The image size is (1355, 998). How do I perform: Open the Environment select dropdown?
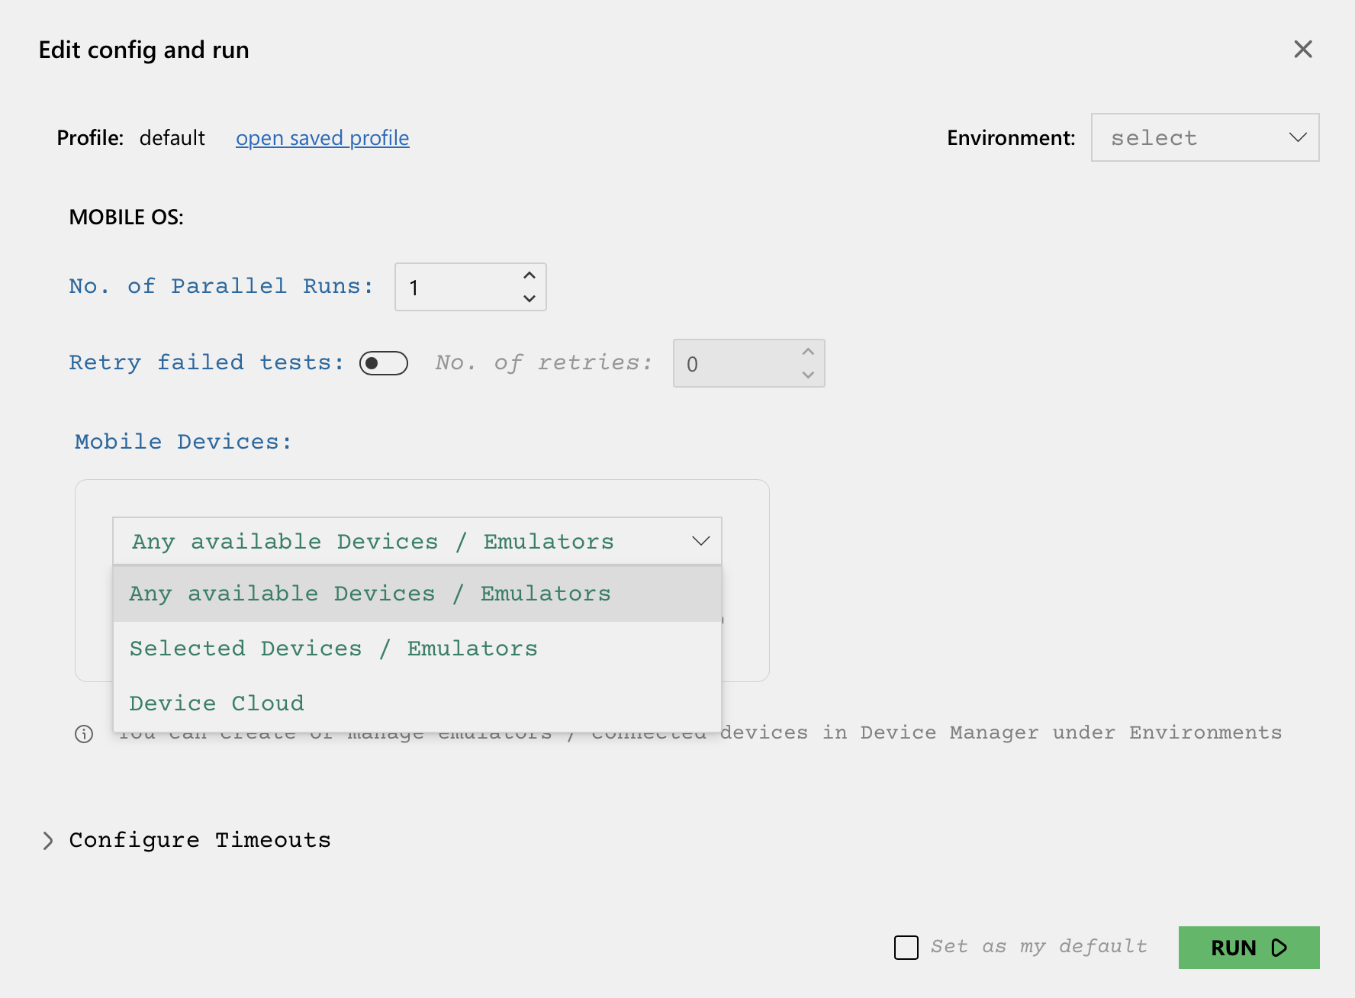(1205, 137)
